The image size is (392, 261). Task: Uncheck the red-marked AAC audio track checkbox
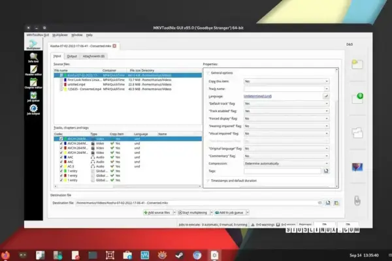(61, 162)
